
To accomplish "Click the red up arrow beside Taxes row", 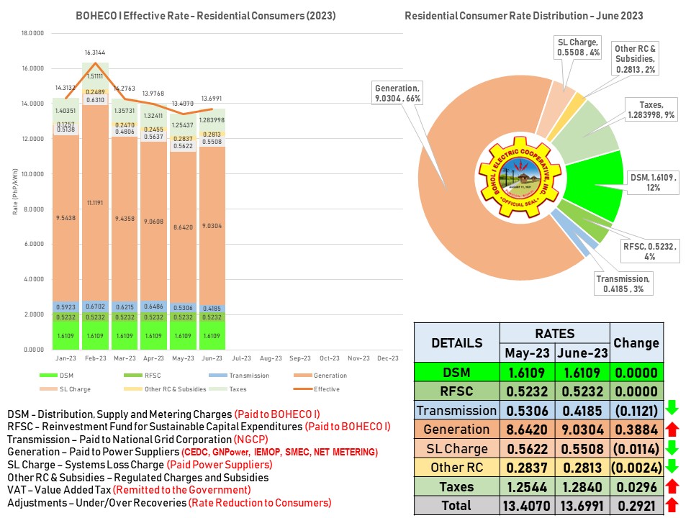I will point(672,486).
